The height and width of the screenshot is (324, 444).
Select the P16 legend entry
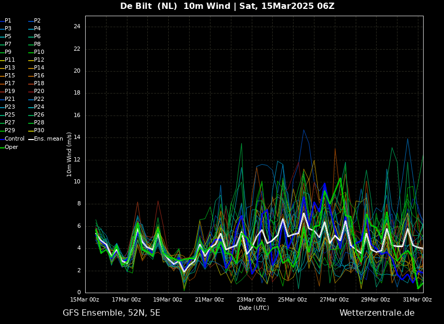[x=39, y=76]
